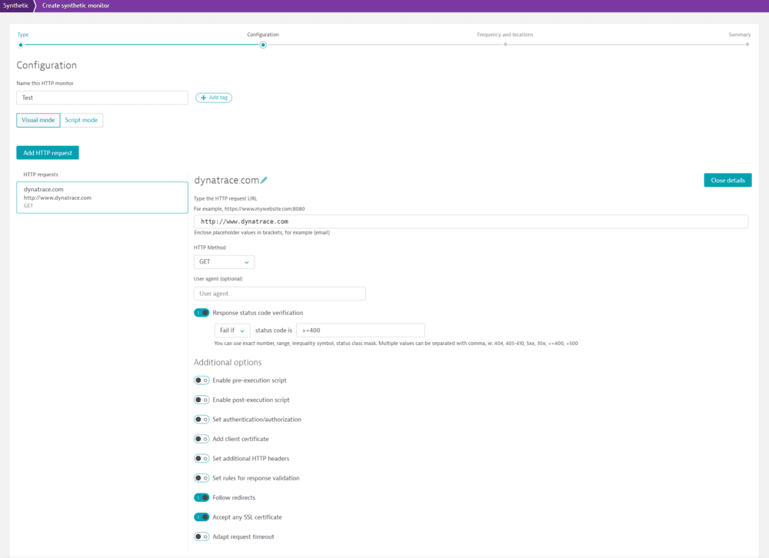Turn off Response status code verification

tap(201, 313)
